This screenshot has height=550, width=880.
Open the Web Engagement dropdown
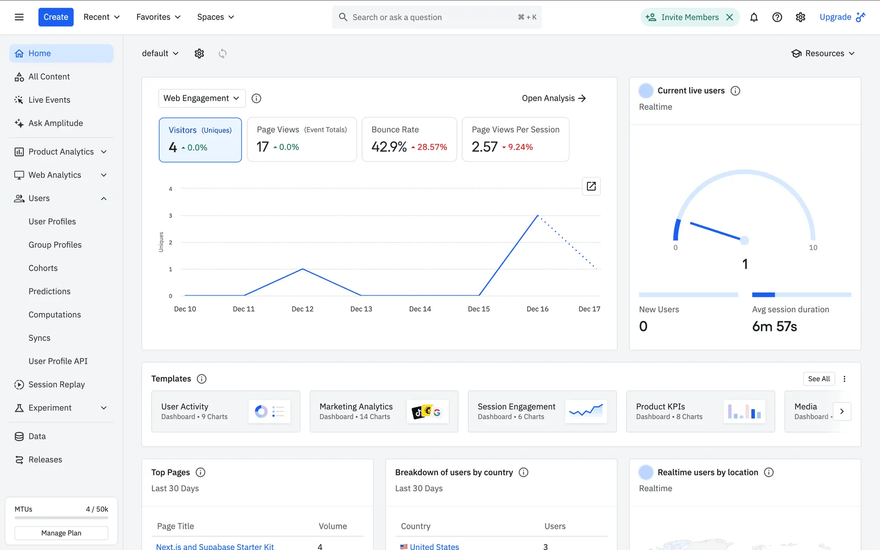click(x=202, y=98)
